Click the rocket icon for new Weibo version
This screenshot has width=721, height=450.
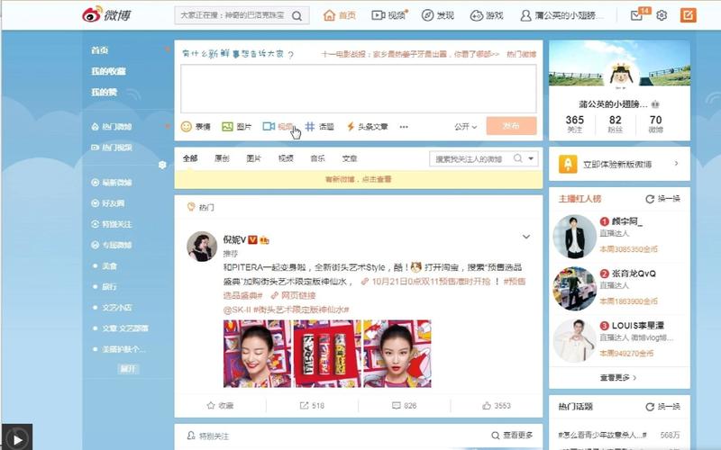(568, 164)
